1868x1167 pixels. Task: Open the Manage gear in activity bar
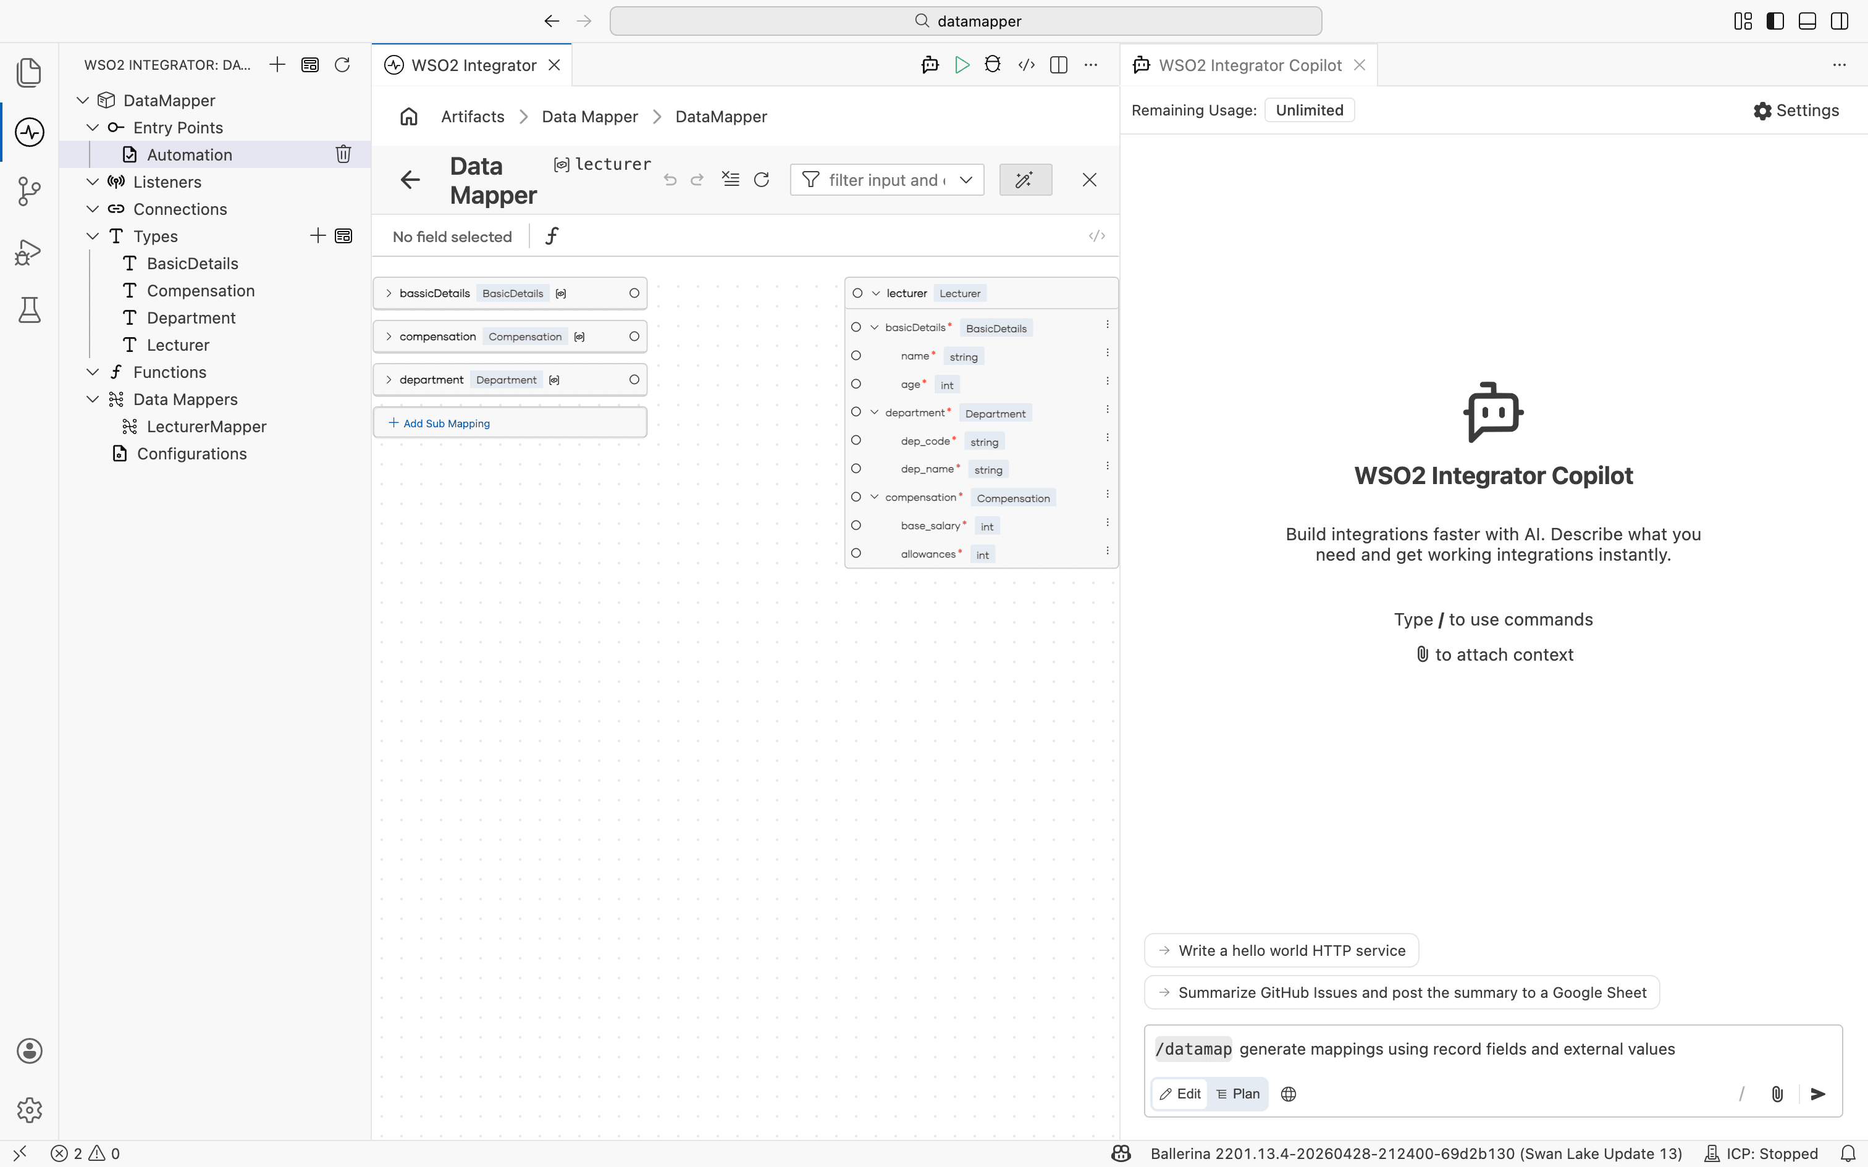coord(29,1110)
